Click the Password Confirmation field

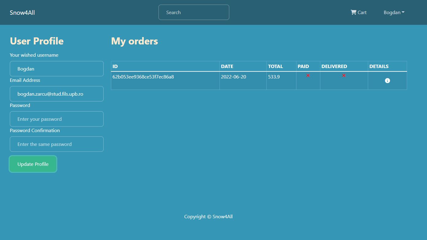pos(56,144)
